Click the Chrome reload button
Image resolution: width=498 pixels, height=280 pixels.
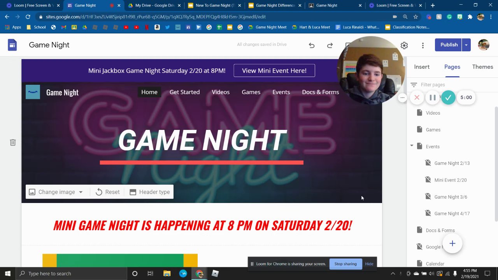[x=28, y=17]
